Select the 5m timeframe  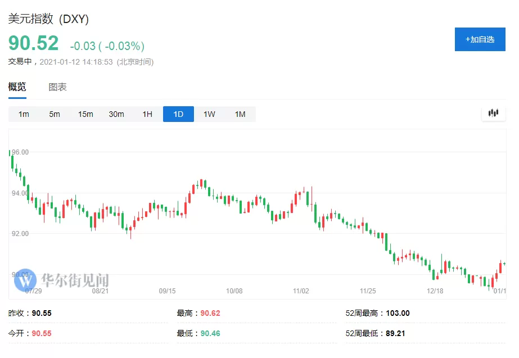[55, 114]
